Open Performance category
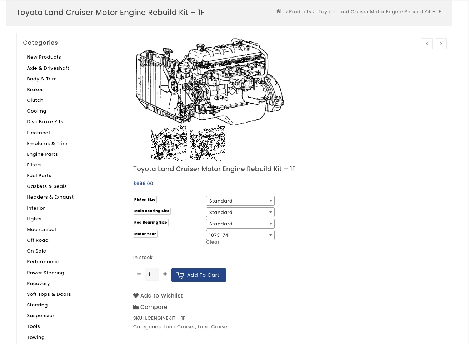469x344 pixels. [43, 261]
